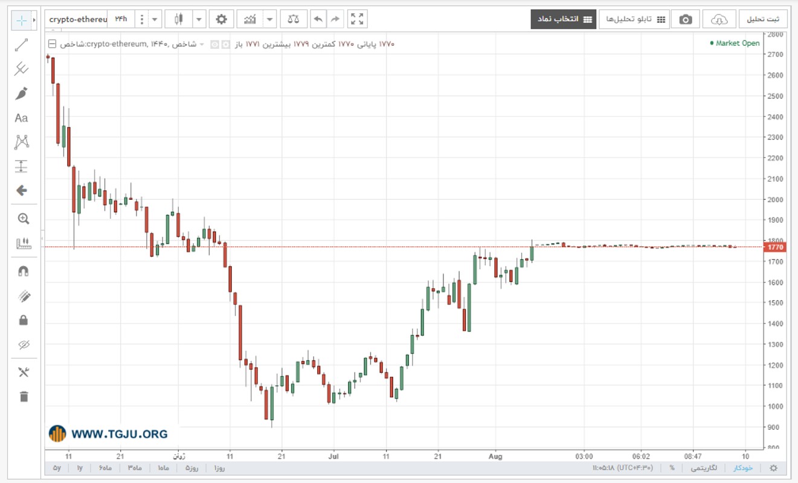Open تابلو تحلیل‌ها analyses board
The width and height of the screenshot is (798, 483).
coord(634,19)
